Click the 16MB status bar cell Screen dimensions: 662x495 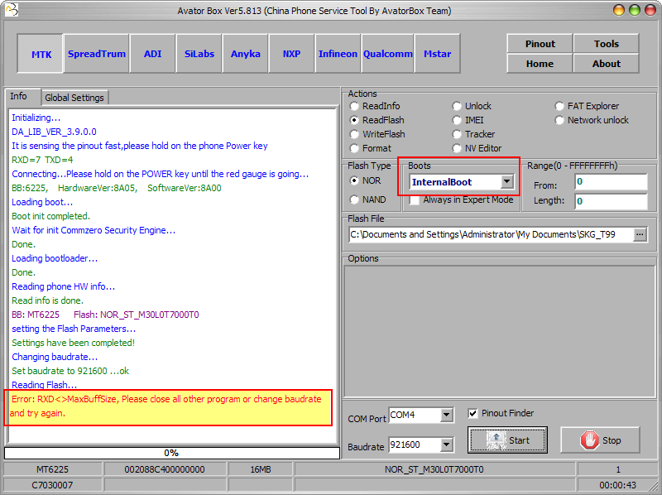click(x=260, y=469)
